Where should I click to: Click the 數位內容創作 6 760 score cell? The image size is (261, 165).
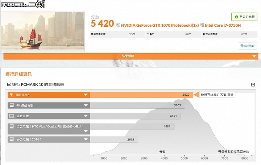pyautogui.click(x=230, y=34)
